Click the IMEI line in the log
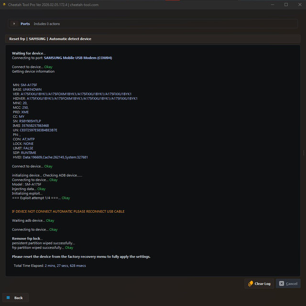The image size is (306, 306). [31, 126]
